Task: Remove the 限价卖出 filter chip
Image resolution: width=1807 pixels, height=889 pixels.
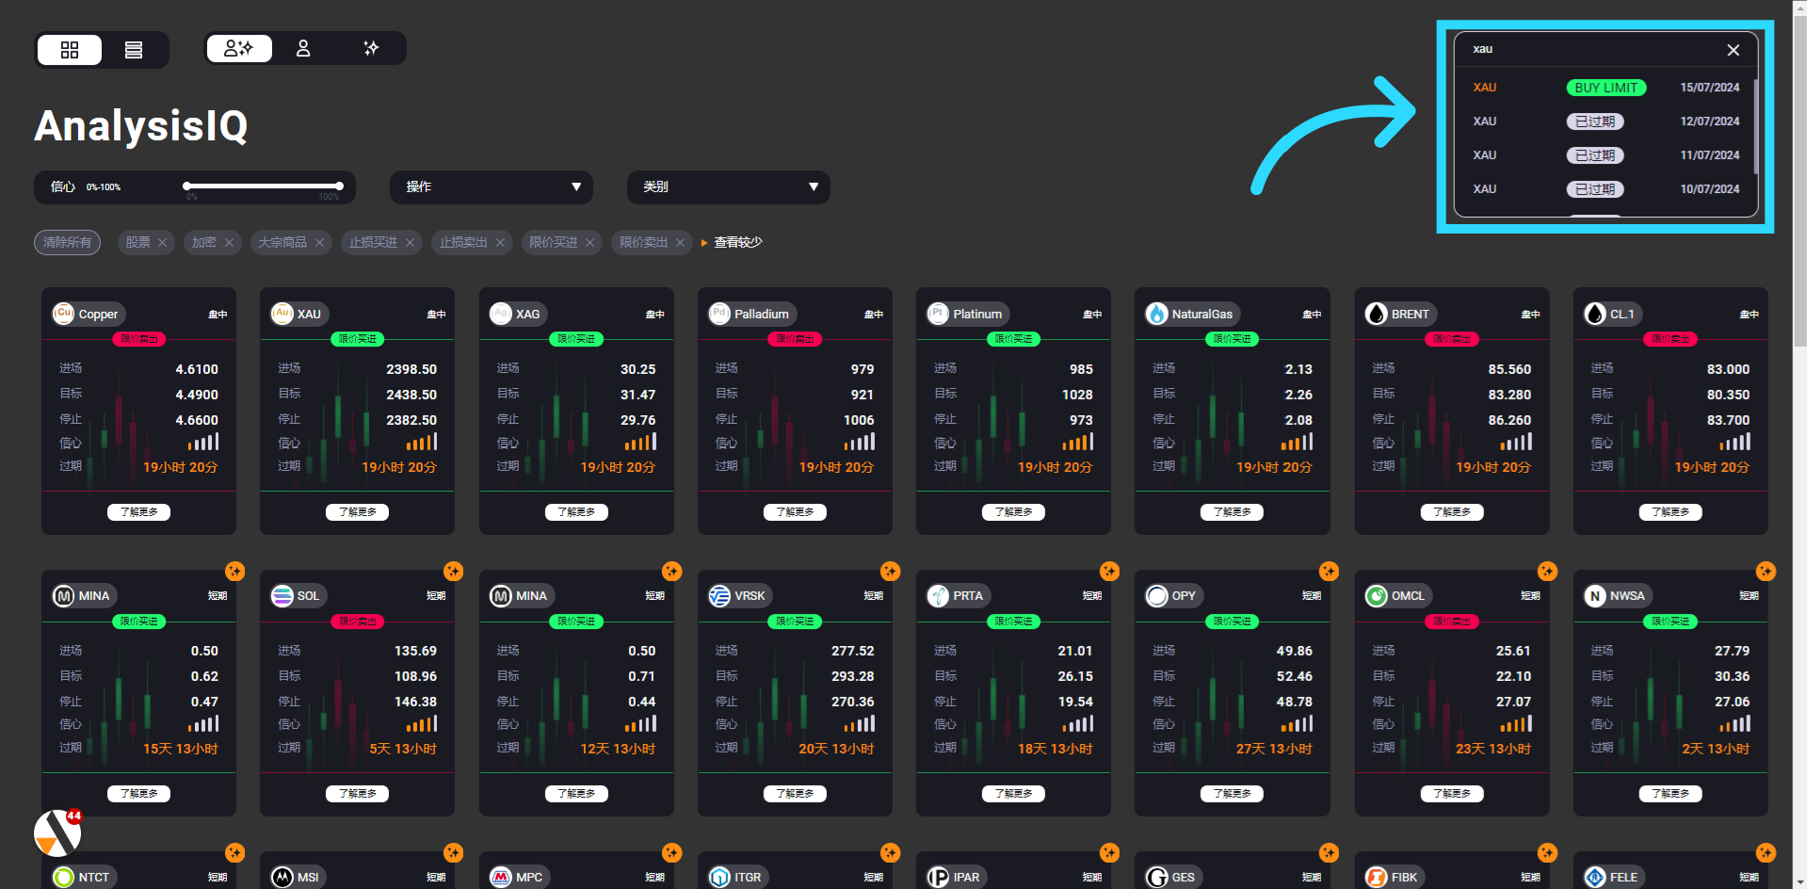Action: 680,243
